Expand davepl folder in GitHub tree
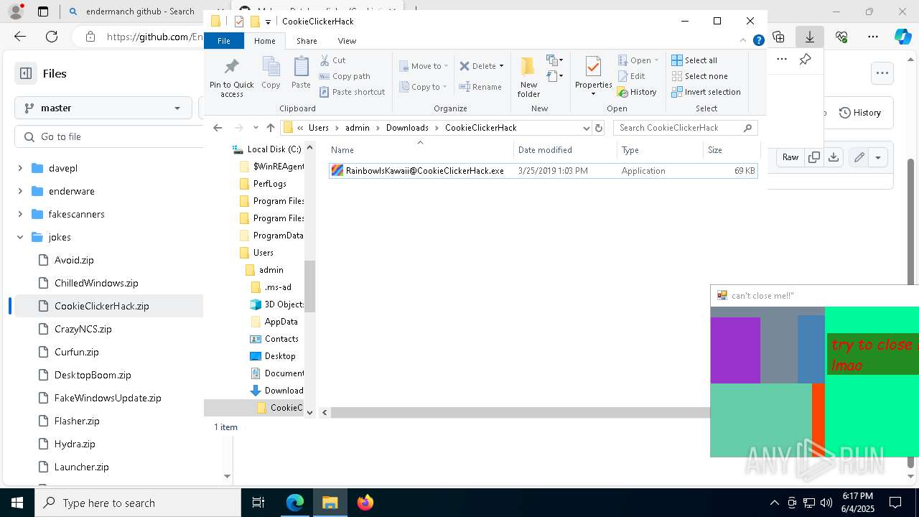This screenshot has height=517, width=919. [x=20, y=168]
